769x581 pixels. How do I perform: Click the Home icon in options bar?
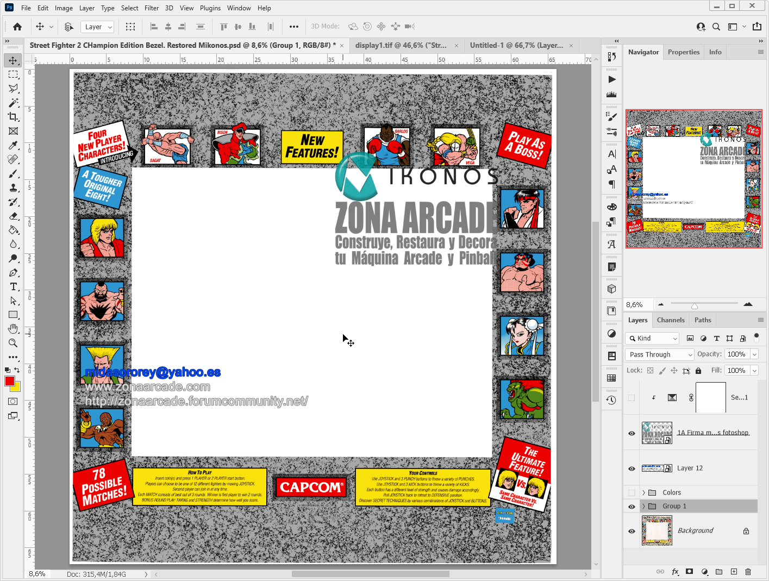tap(17, 27)
